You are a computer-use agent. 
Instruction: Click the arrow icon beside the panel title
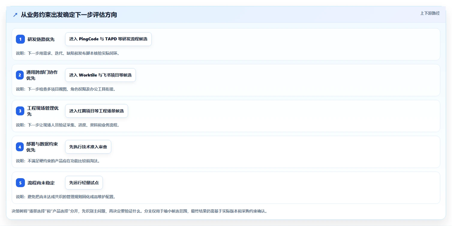[x=15, y=15]
